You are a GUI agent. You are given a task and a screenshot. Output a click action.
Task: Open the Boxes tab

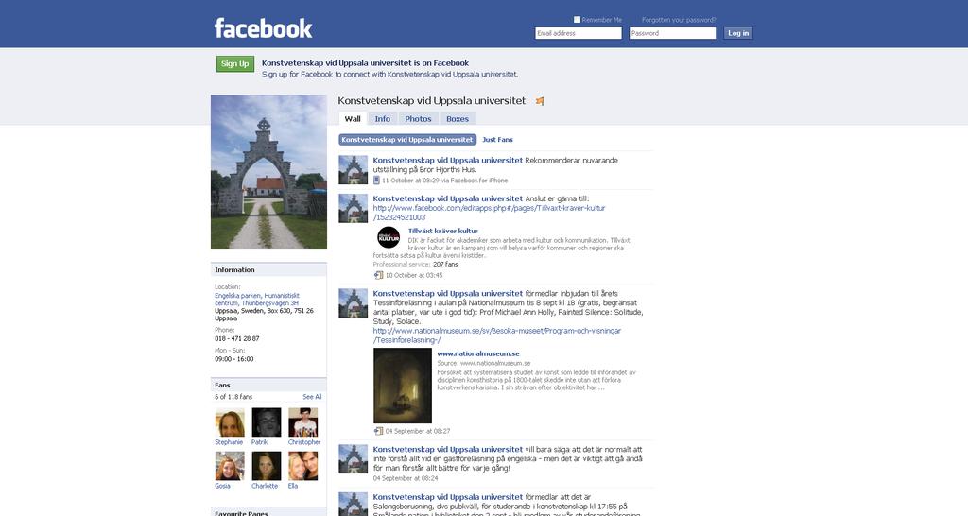(x=458, y=118)
